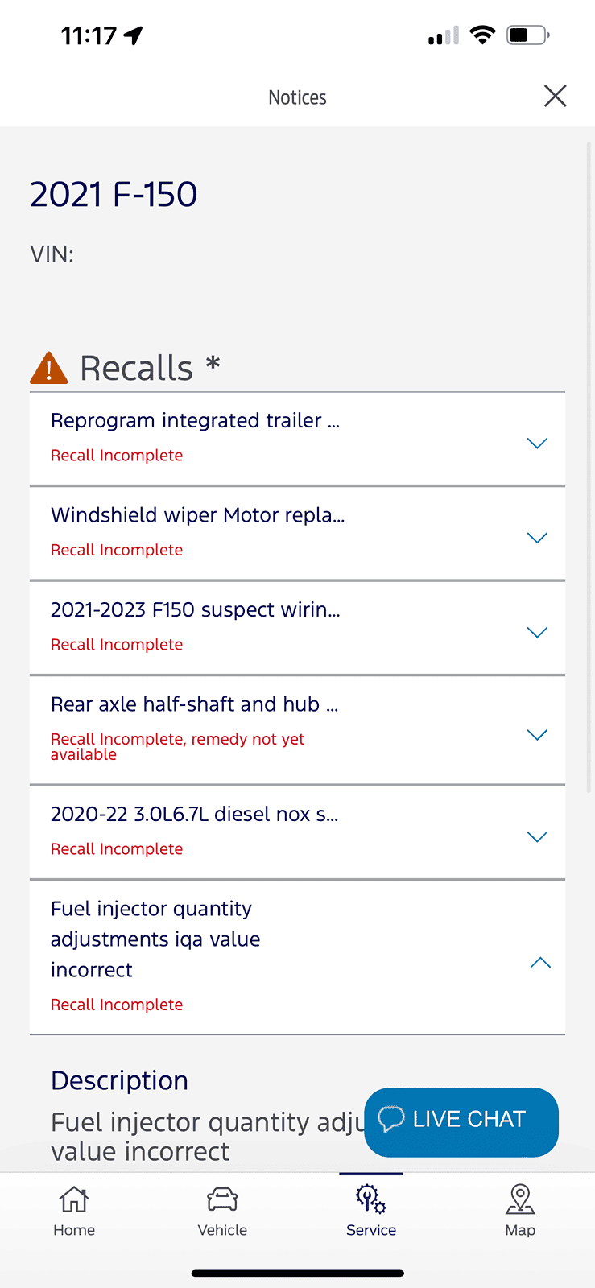The image size is (595, 1288).
Task: Open the Home tab icon
Action: pos(73,1199)
